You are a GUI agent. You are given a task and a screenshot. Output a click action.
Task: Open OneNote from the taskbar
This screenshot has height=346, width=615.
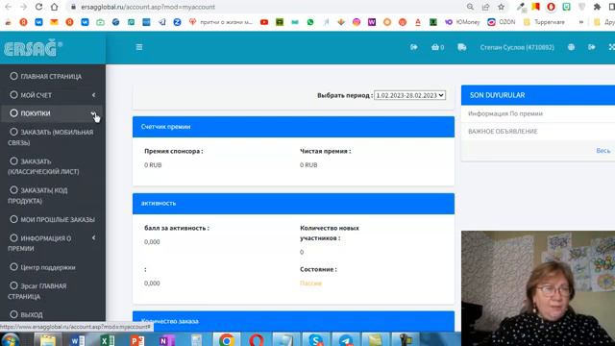(x=166, y=339)
